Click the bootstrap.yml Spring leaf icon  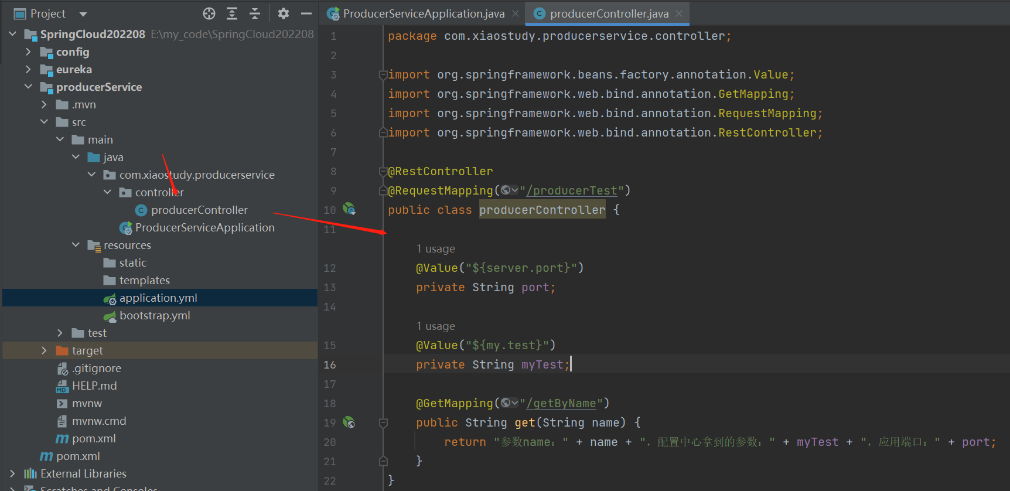coord(110,316)
